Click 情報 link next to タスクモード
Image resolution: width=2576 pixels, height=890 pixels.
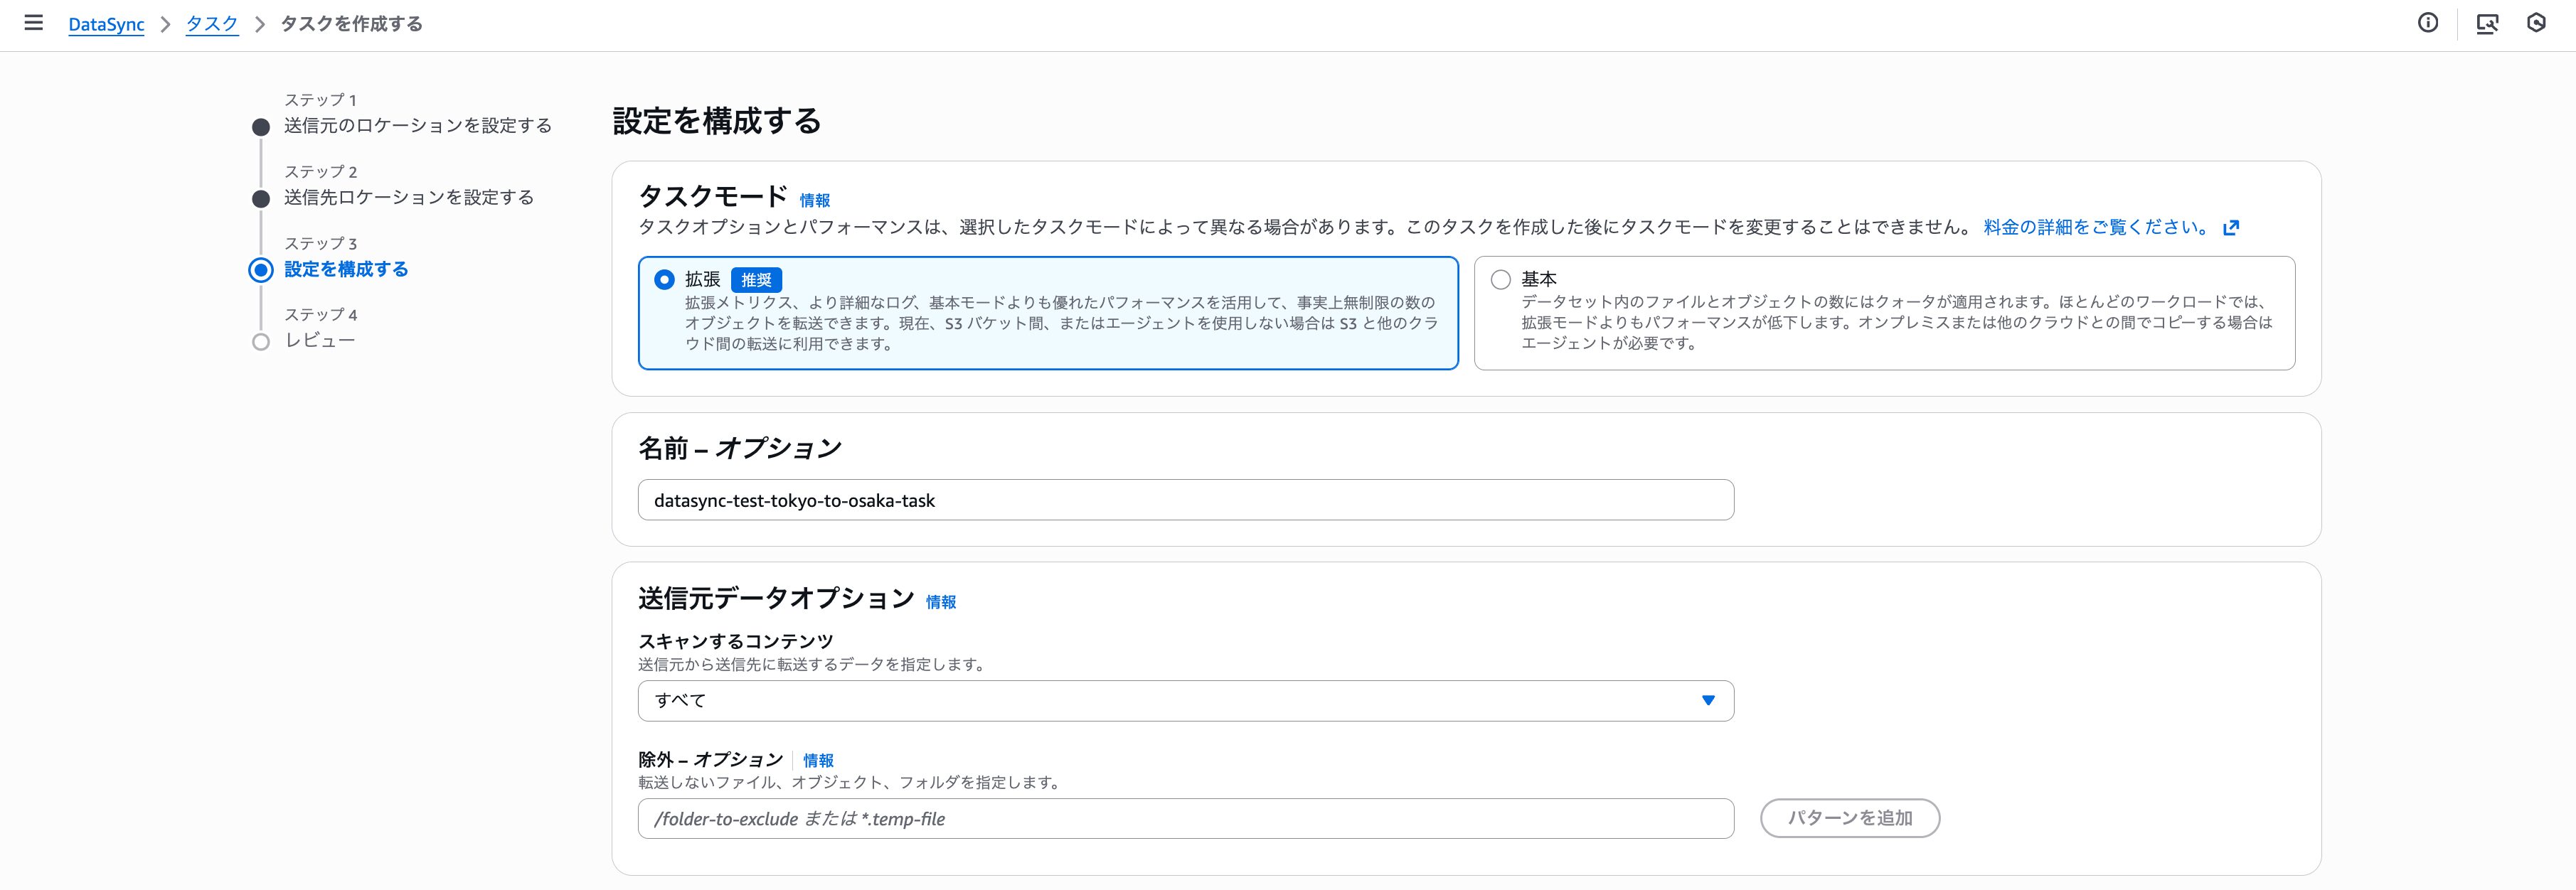[x=815, y=200]
